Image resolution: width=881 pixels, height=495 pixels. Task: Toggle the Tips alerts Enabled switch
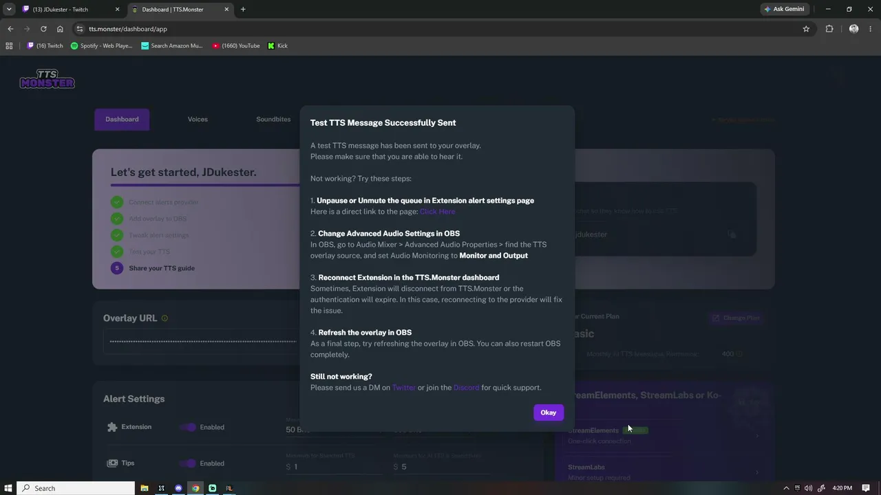(187, 463)
